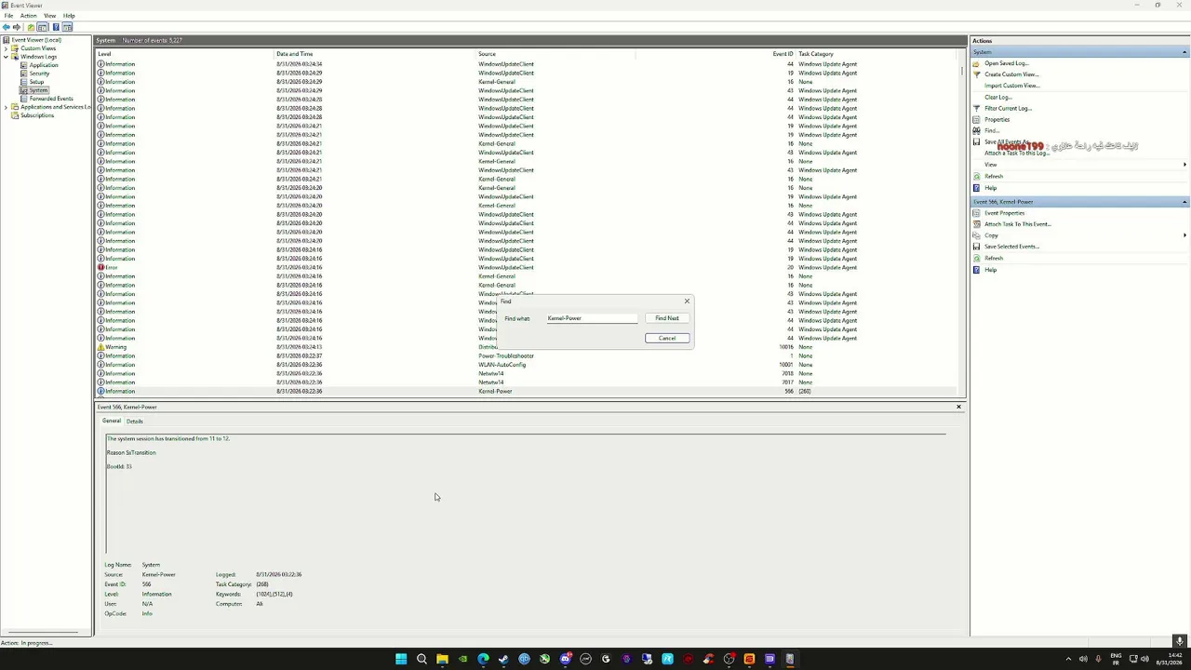Collapse Event 566, Kernel-Power actions section
Screen dimensions: 1191x670
click(1184, 202)
